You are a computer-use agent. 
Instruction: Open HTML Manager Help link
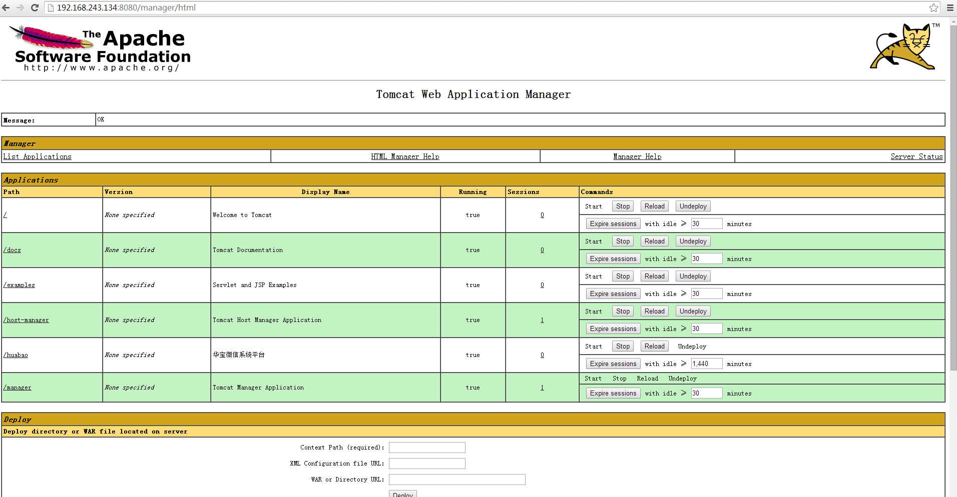pos(405,156)
